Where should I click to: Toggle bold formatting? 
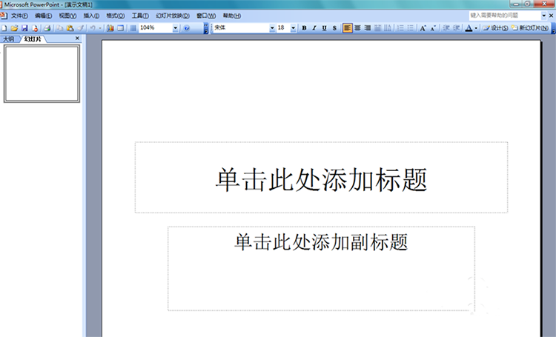click(x=304, y=28)
